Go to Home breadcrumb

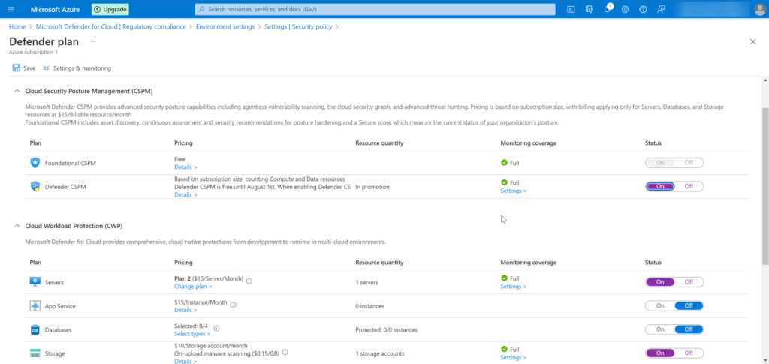pyautogui.click(x=17, y=26)
